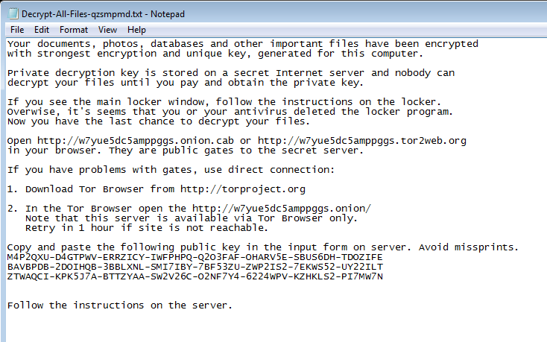Click the w7yue5dc5amppggs.onion/ address in step 2
The height and width of the screenshot is (342, 547).
281,209
